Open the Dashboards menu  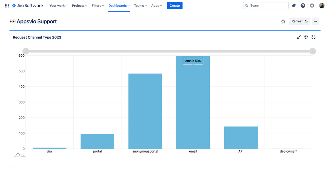[119, 6]
